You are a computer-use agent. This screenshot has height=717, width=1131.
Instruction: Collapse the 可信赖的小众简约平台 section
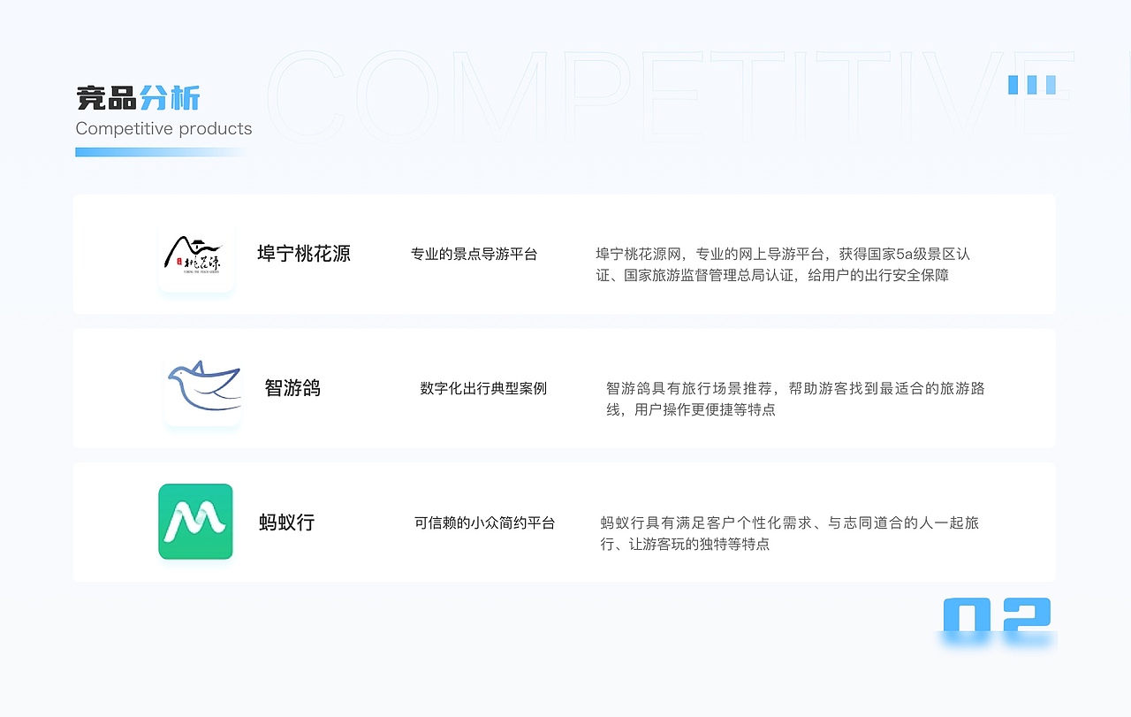[x=484, y=522]
